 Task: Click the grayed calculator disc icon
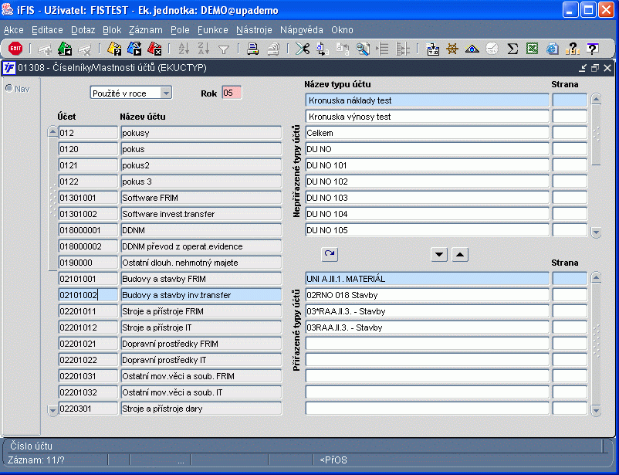pos(492,49)
